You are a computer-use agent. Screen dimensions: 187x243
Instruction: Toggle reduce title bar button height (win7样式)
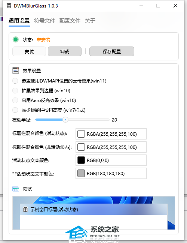[15, 110]
